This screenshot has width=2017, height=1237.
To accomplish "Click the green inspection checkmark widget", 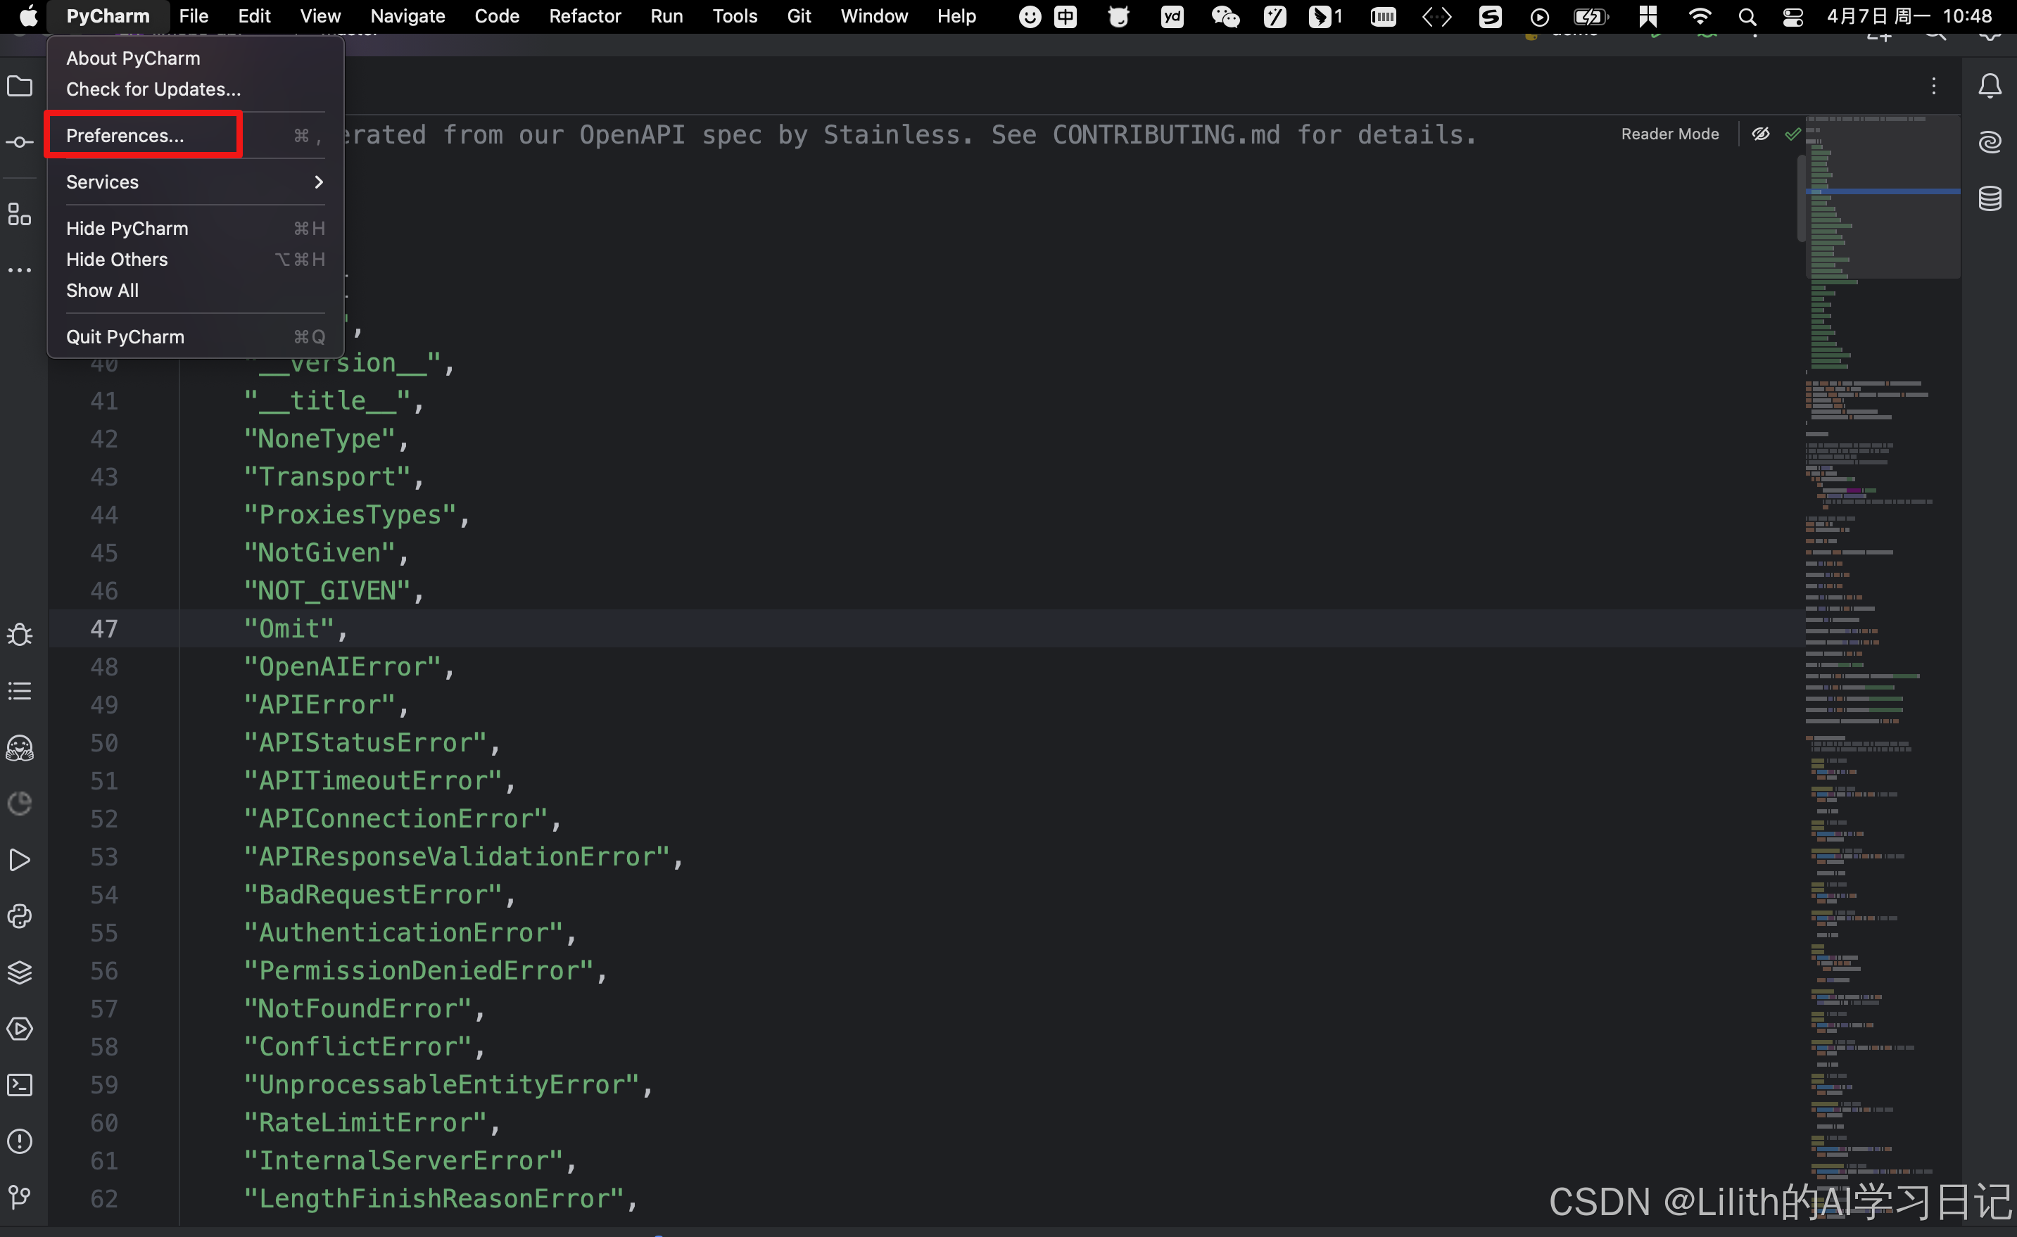I will coord(1792,134).
